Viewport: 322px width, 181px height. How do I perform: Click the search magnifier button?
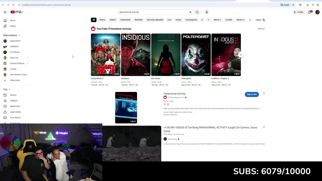(x=197, y=12)
